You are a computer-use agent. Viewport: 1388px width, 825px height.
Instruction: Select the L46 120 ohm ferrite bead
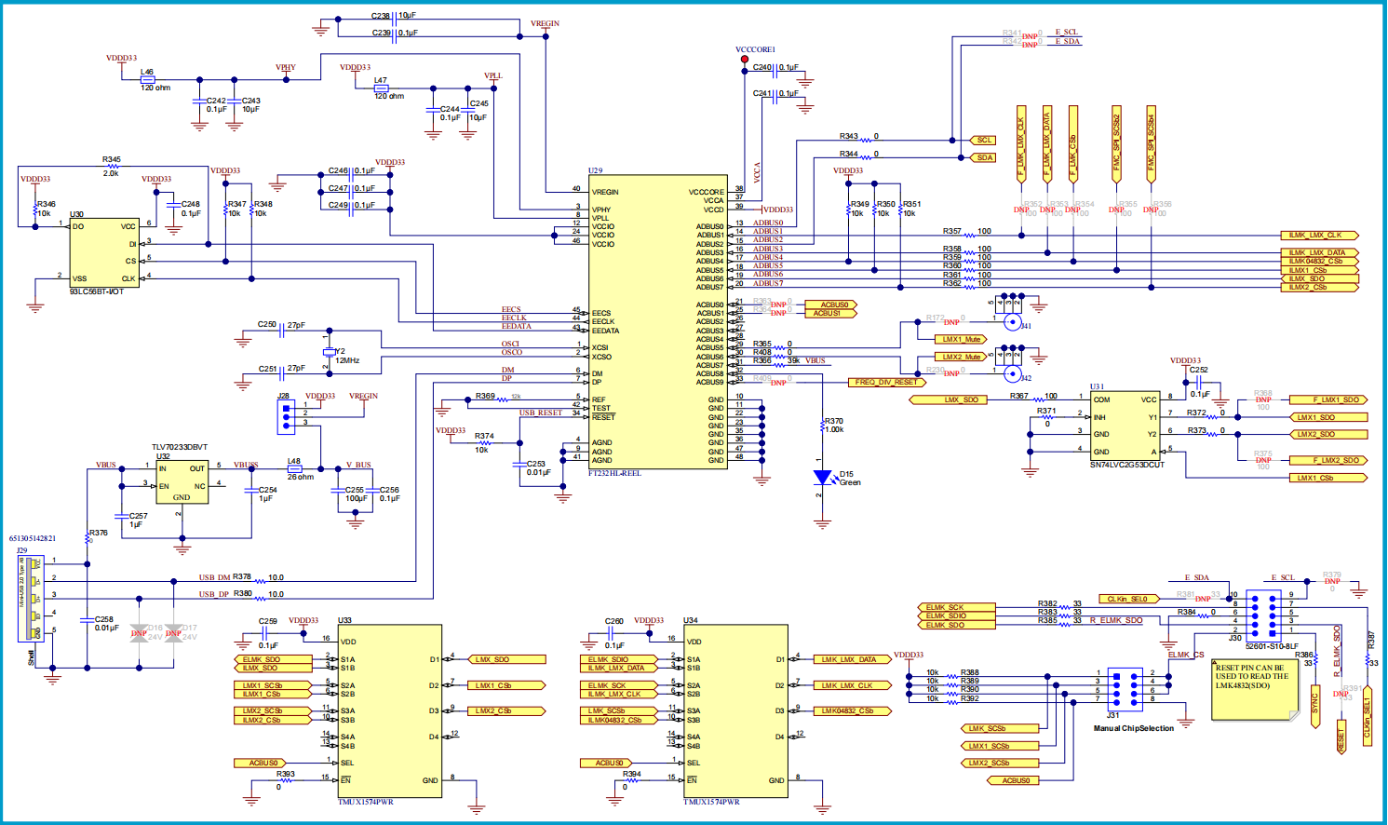[147, 79]
